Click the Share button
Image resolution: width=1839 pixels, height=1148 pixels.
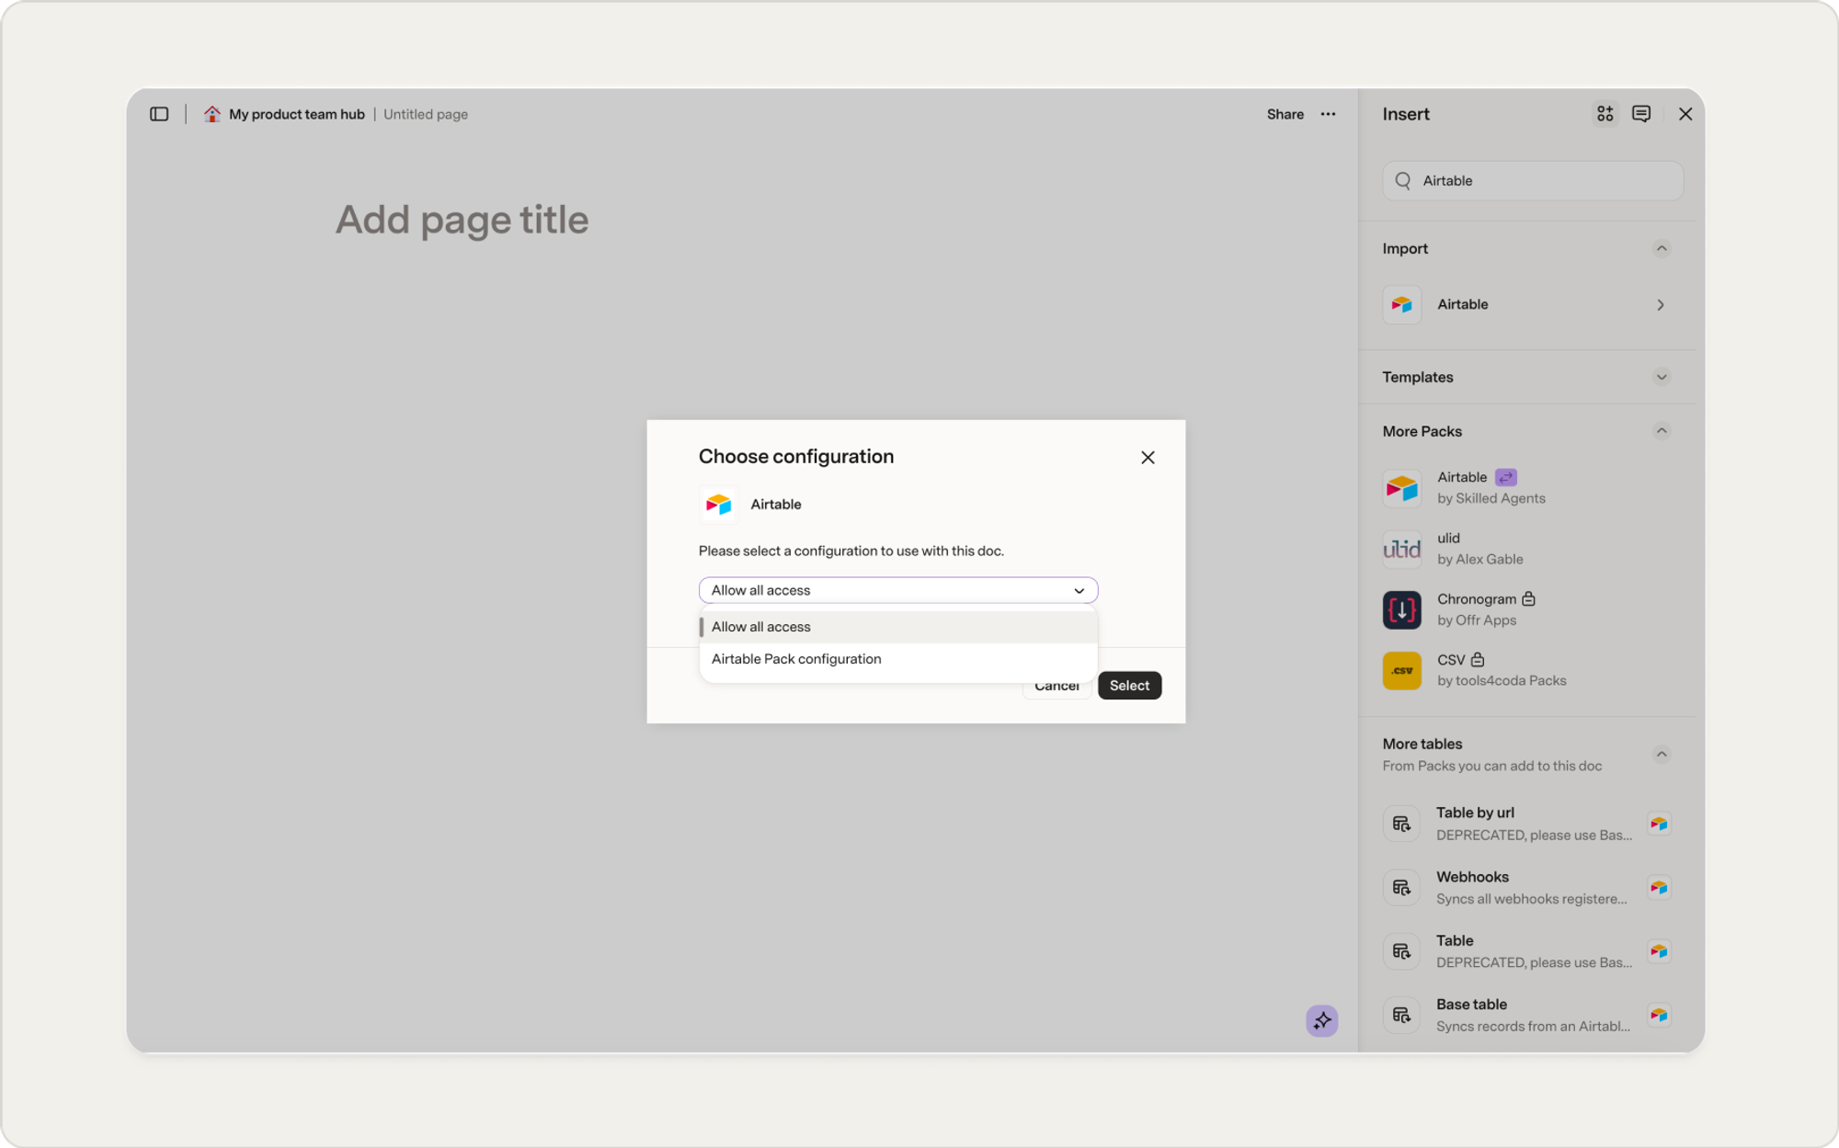(x=1285, y=114)
